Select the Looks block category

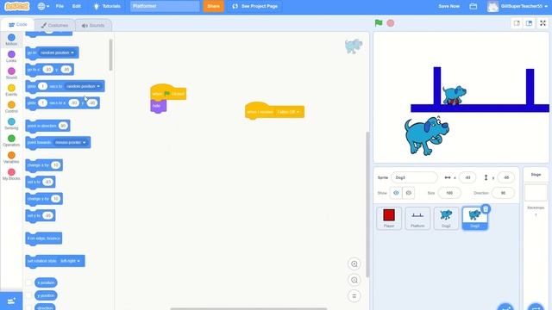tap(11, 56)
